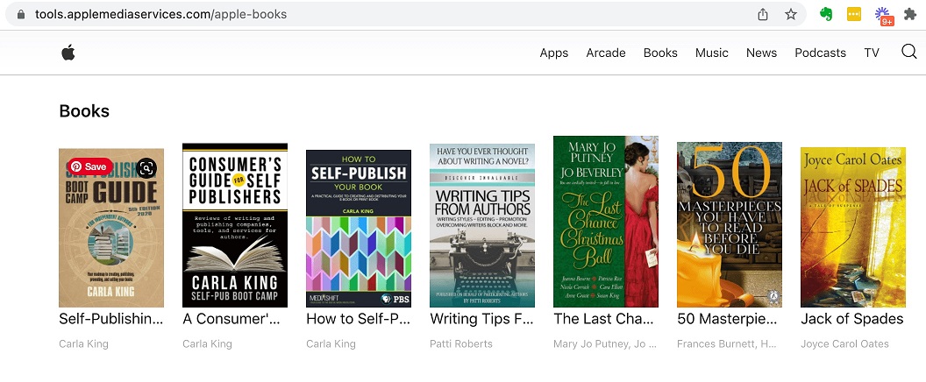Click the Pinterest Save button
The height and width of the screenshot is (382, 926).
(88, 166)
